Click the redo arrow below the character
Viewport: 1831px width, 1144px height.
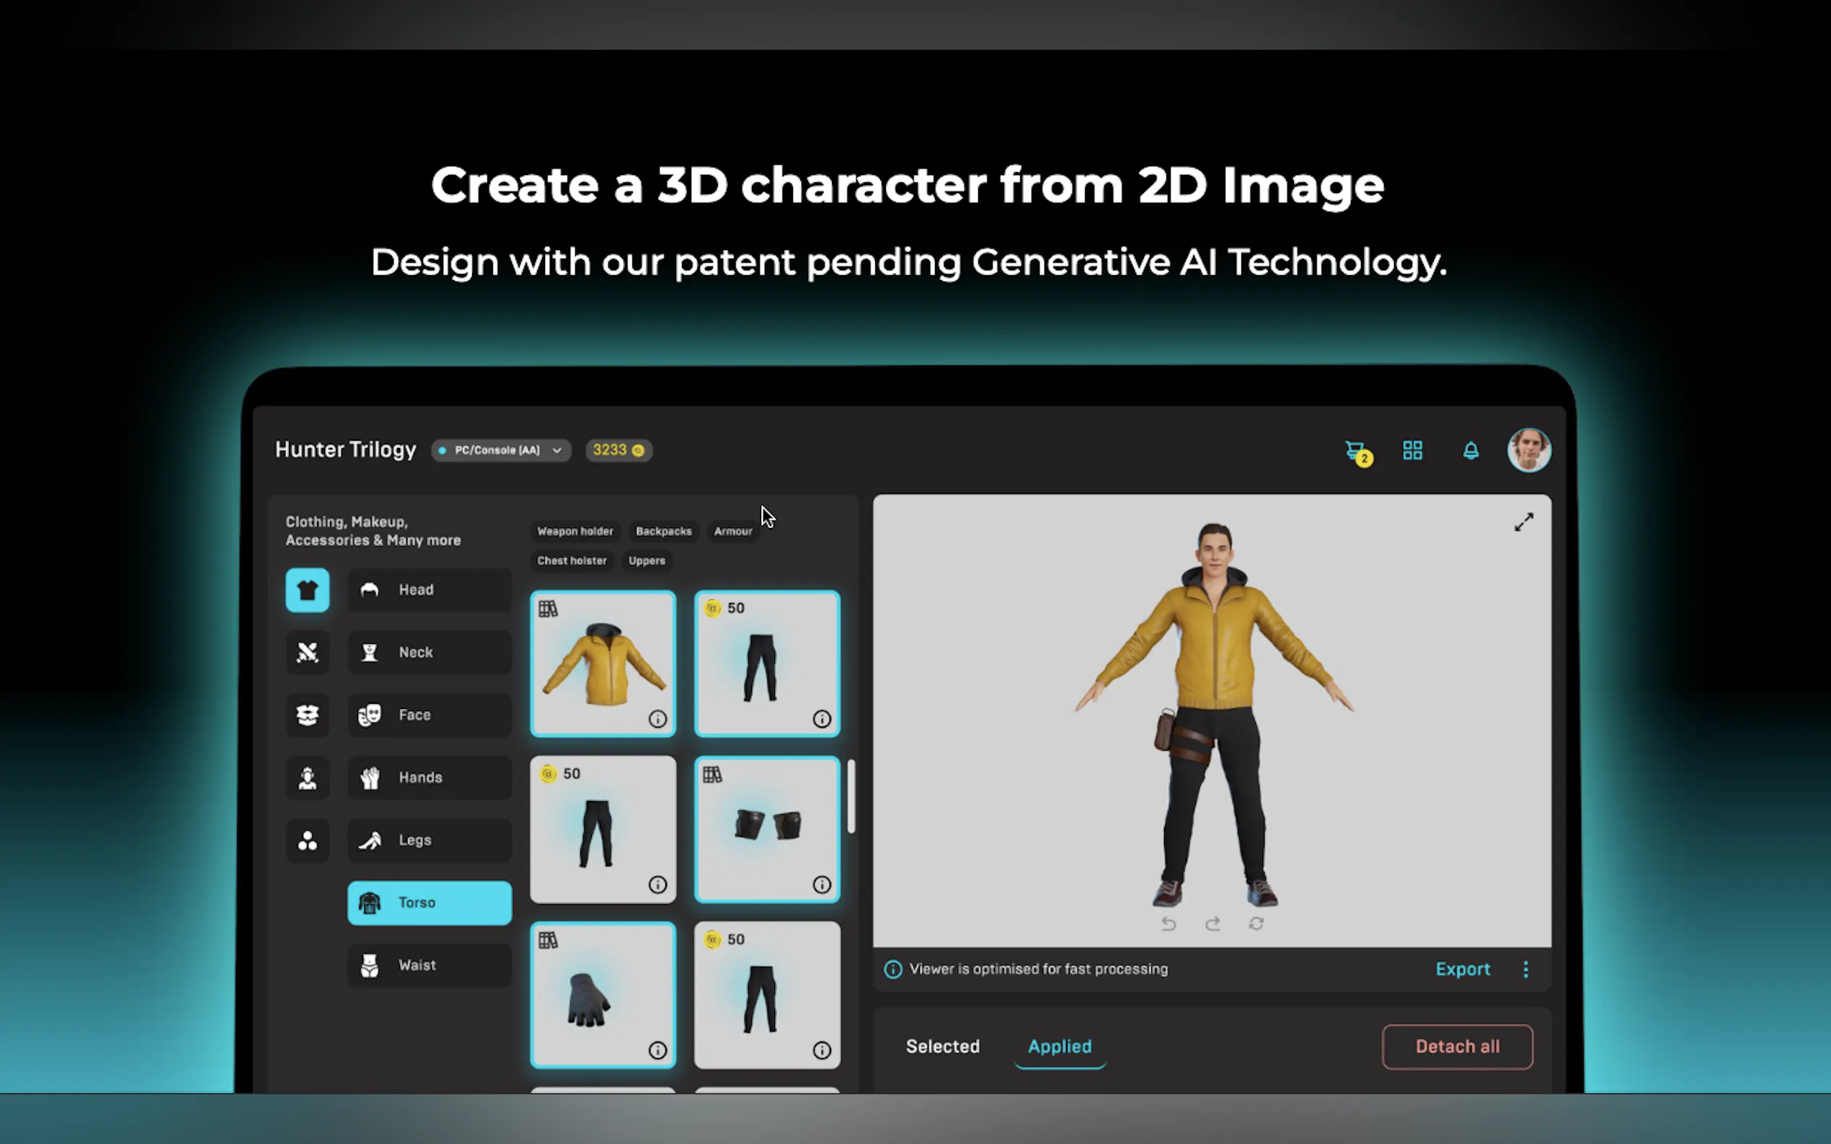[x=1212, y=924]
